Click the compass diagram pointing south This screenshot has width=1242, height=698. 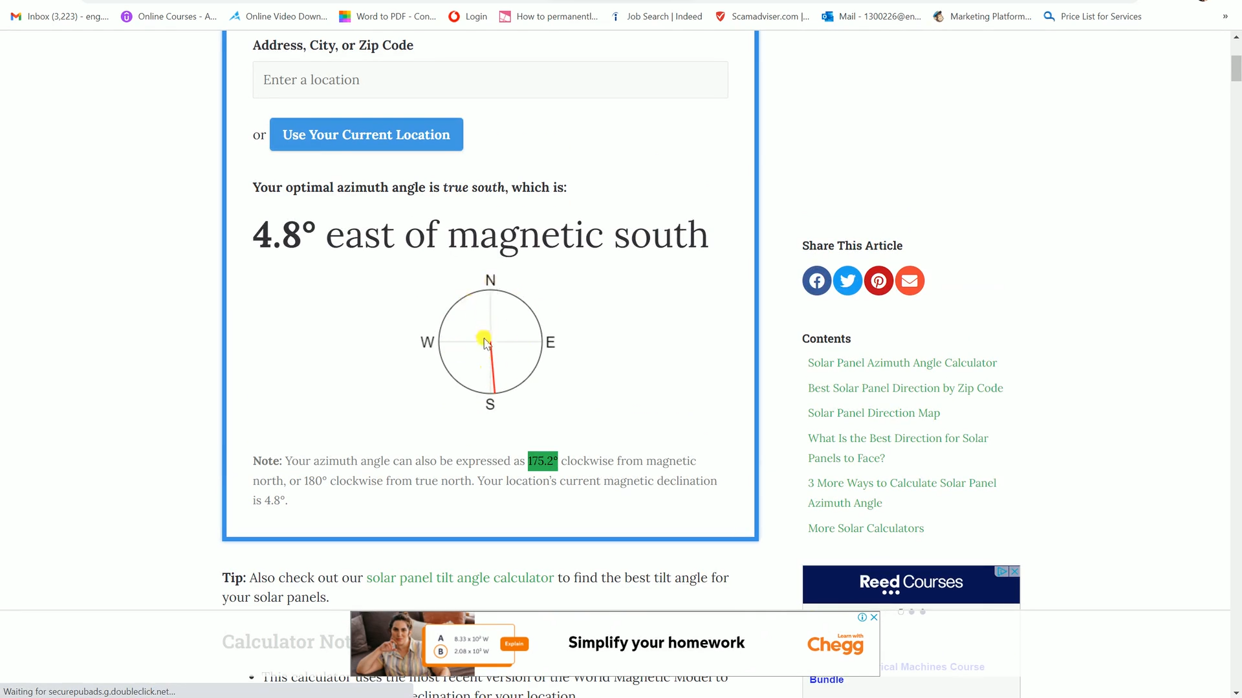[490, 342]
